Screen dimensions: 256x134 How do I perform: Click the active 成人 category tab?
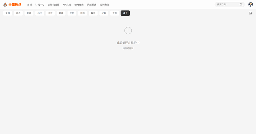click(x=125, y=13)
